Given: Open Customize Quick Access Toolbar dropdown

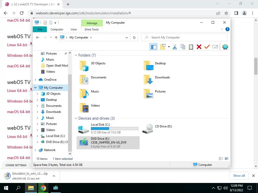Looking at the screenshot, I should click(x=55, y=23).
